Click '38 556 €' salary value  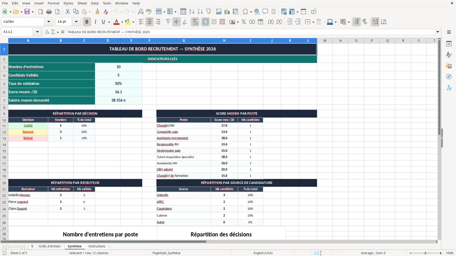point(119,101)
